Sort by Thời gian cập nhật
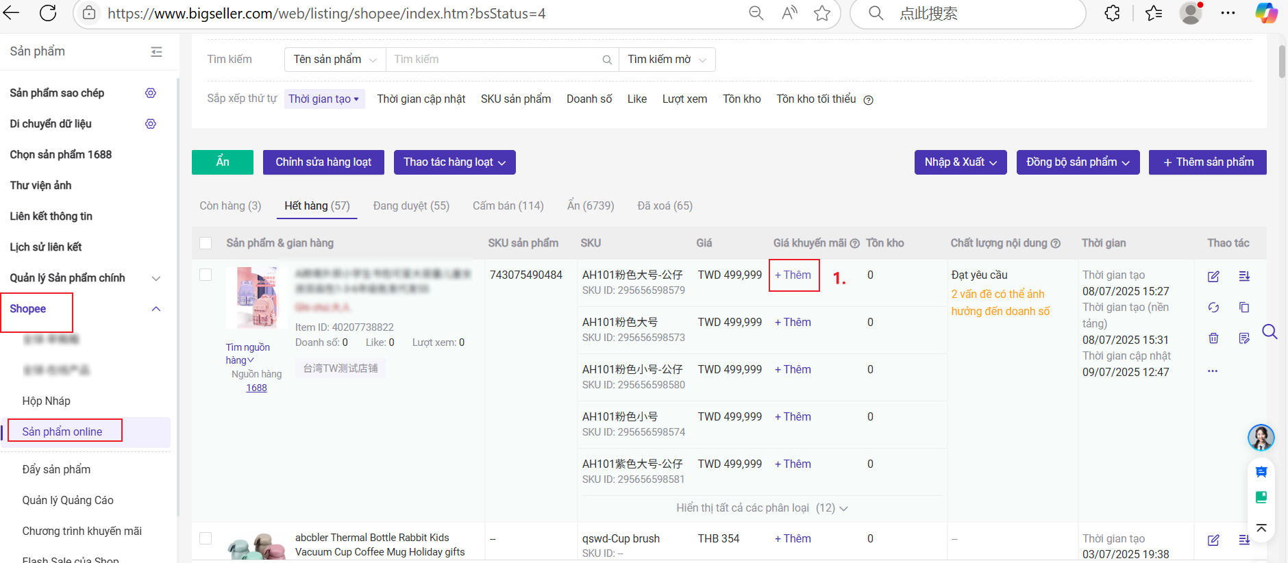The image size is (1288, 563). (x=421, y=99)
